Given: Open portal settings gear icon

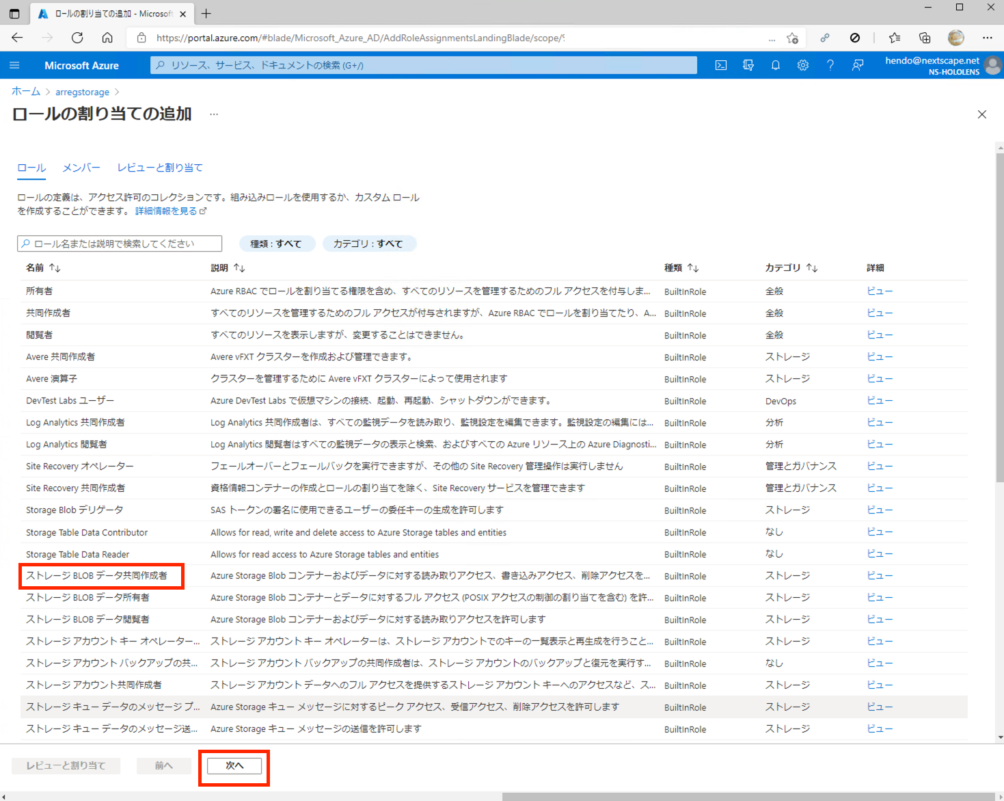Looking at the screenshot, I should pos(803,65).
